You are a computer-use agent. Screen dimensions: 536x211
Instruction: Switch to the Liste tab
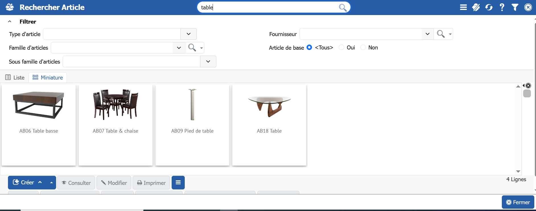coord(15,78)
